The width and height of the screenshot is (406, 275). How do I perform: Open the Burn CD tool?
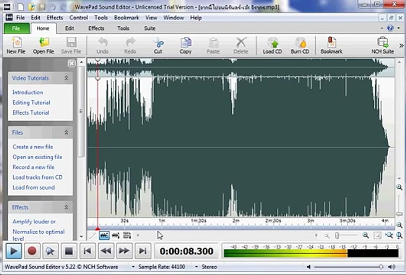click(x=300, y=45)
